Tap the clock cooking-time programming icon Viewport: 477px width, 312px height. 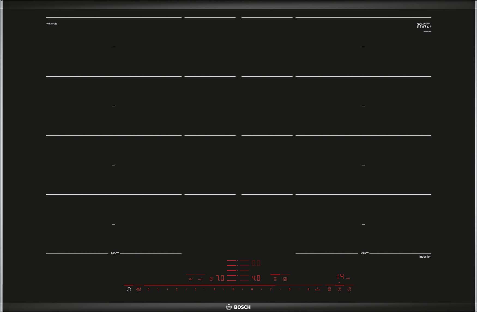point(339,289)
